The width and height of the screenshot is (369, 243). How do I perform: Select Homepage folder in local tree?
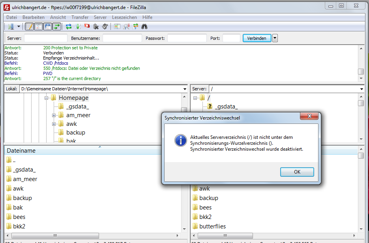(x=74, y=97)
